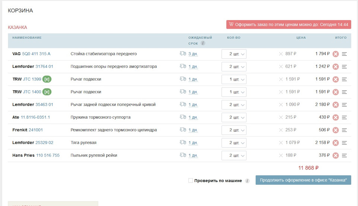Remove TRW JTC 1400 from cart

[x=335, y=92]
